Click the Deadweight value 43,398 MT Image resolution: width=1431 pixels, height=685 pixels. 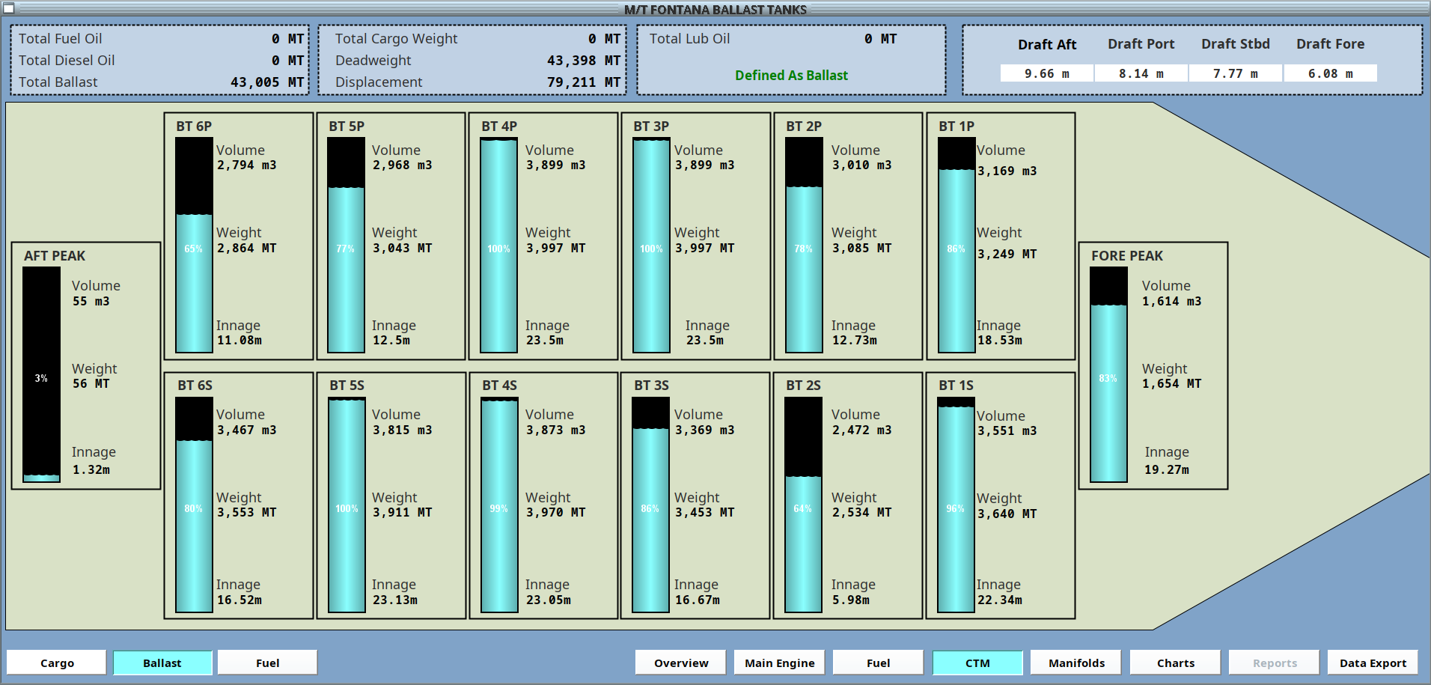tap(584, 61)
